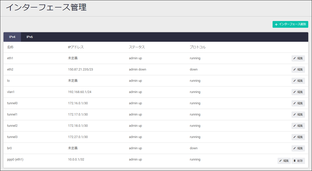Click the pencil edit icon for eth1
Viewport: 312px width, 171px height.
point(295,58)
